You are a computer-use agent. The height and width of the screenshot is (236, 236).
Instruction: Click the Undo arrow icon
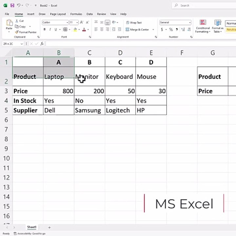tap(18, 6)
